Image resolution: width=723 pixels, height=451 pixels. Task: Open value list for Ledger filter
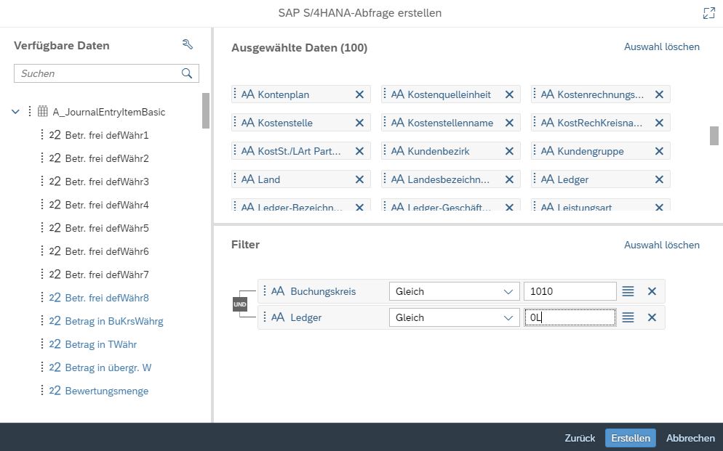(x=628, y=317)
